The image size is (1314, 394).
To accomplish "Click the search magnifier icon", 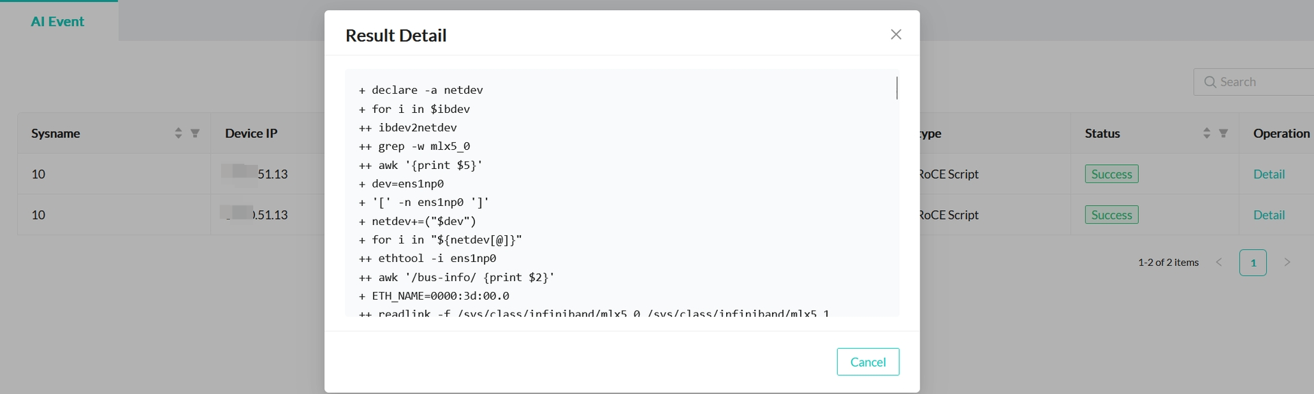I will pos(1210,82).
